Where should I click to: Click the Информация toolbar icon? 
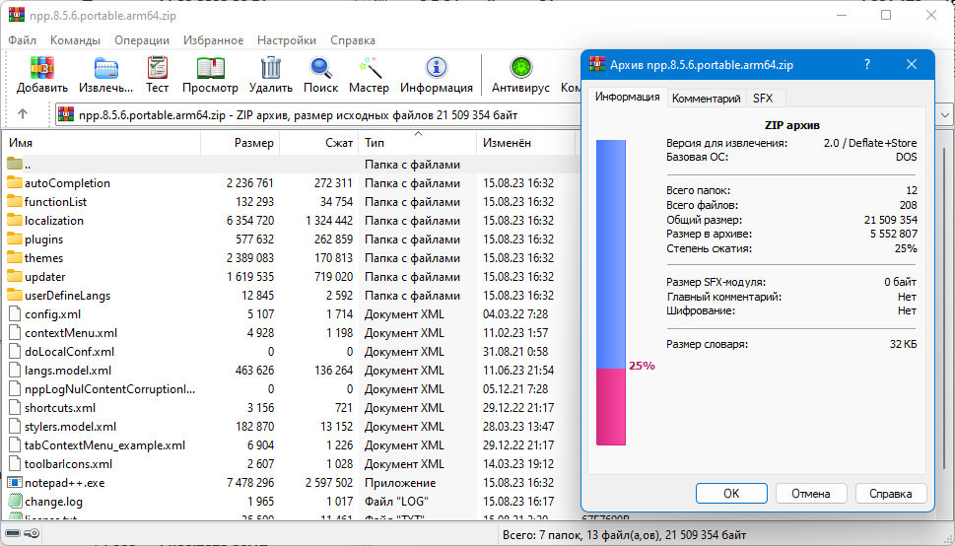[436, 74]
